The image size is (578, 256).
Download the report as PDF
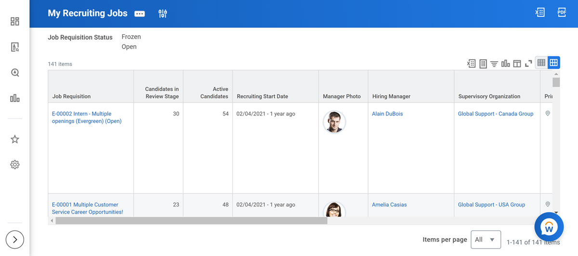[x=562, y=13]
